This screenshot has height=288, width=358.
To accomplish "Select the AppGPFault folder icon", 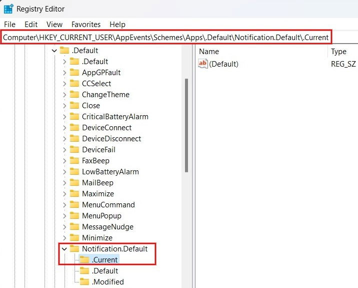I will pyautogui.click(x=74, y=73).
